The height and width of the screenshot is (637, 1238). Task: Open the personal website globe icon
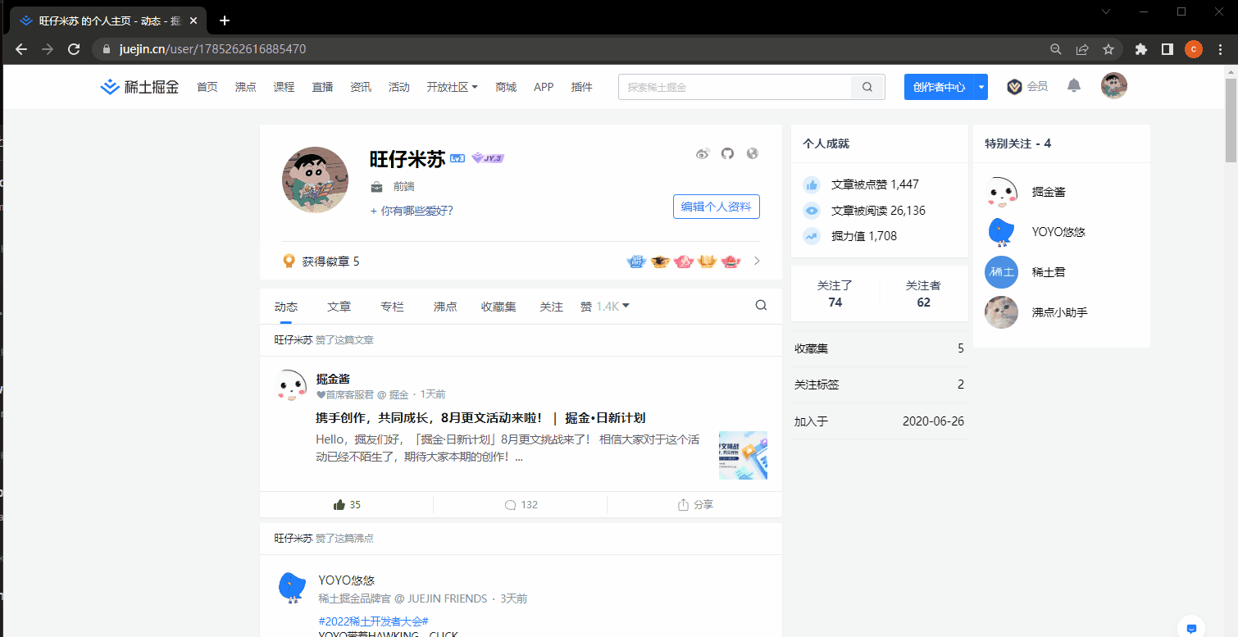[753, 153]
